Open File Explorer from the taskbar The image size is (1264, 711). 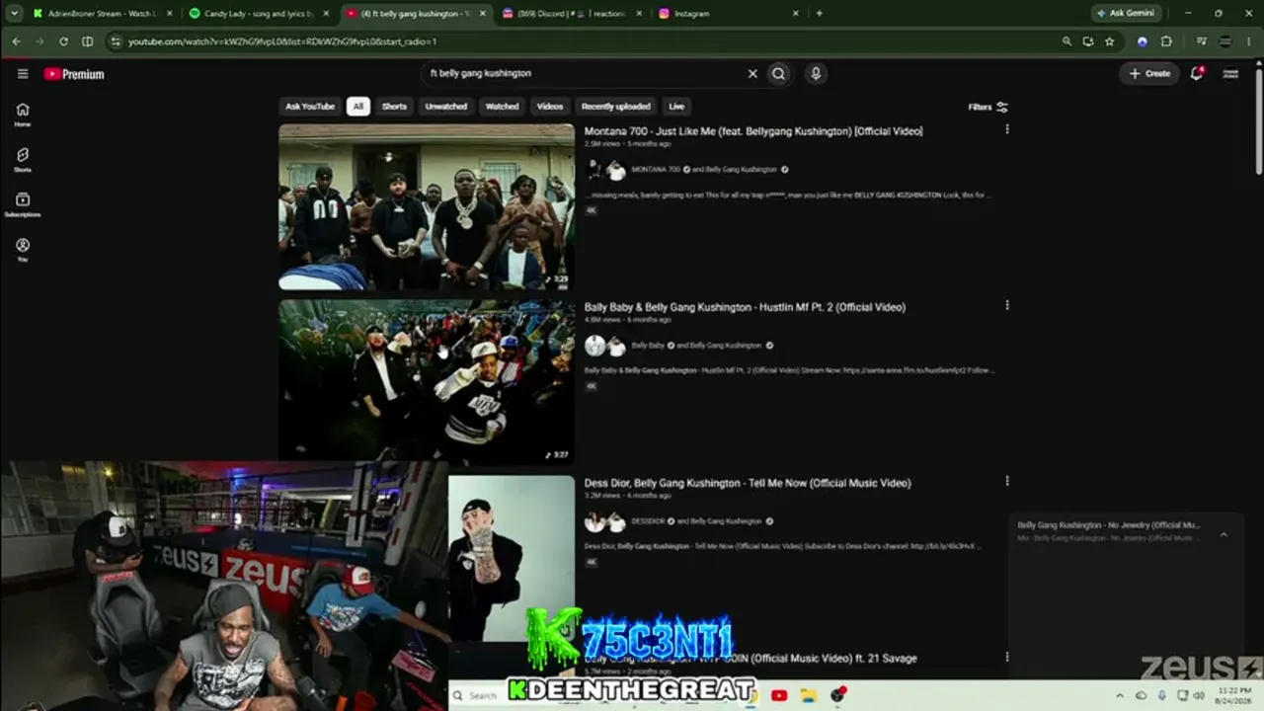click(x=809, y=695)
